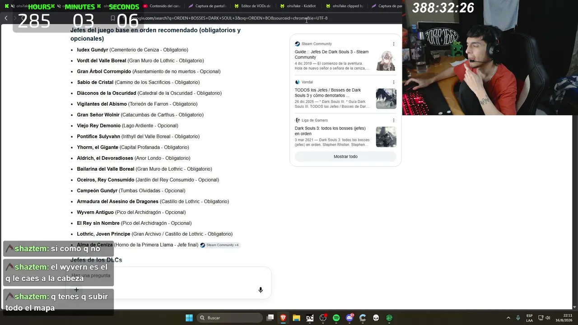Open the Vandal bosses article thumbnail
This screenshot has width=578, height=325.
386,98
